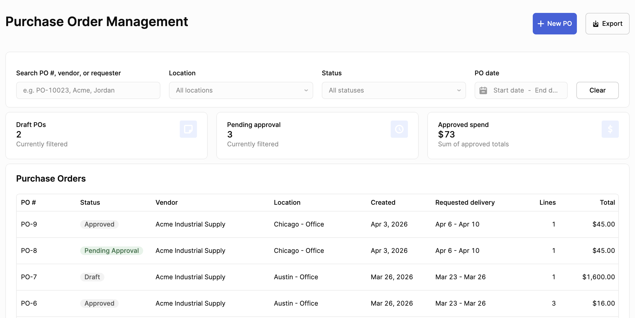Click the PO # column header
This screenshot has width=635, height=318.
28,202
